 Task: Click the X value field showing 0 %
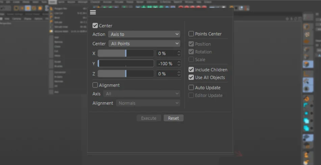[167, 54]
